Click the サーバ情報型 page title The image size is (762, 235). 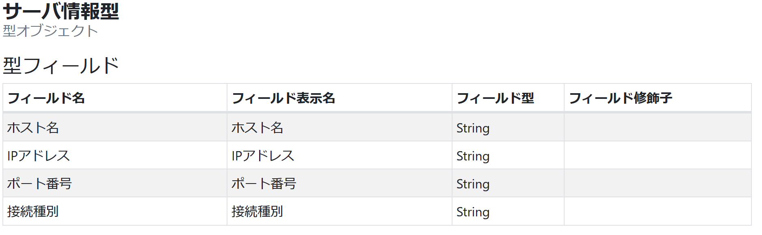61,11
